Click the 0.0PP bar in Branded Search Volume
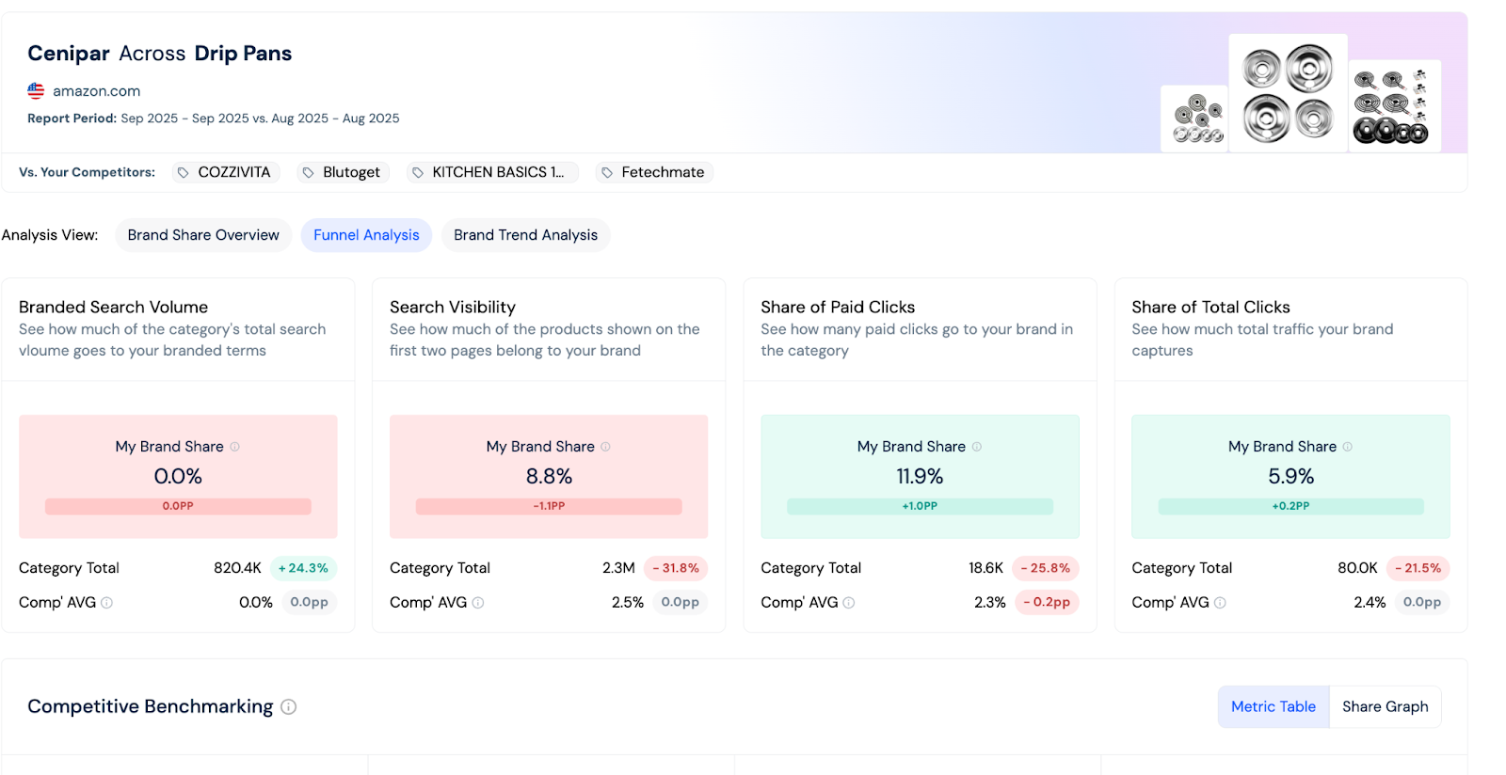Viewport: 1506px width, 775px height. pos(178,506)
